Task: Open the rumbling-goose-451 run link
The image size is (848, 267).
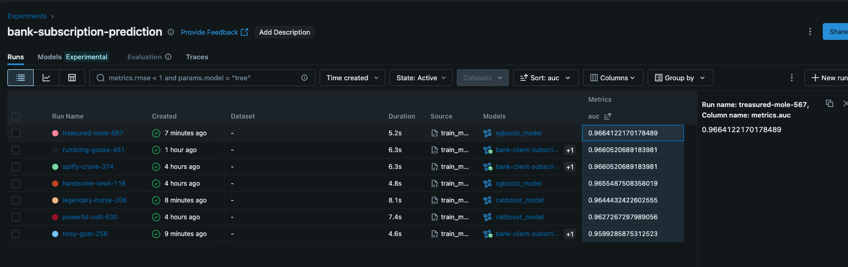Action: coord(94,150)
